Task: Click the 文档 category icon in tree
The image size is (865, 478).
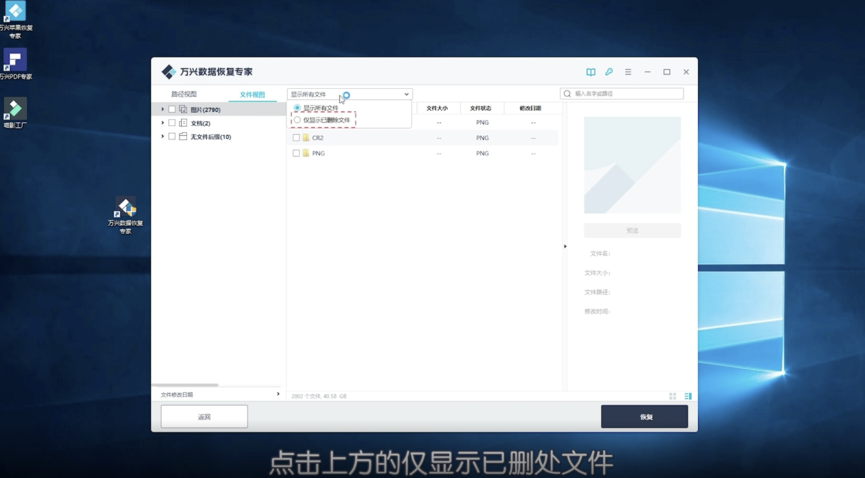Action: 183,123
